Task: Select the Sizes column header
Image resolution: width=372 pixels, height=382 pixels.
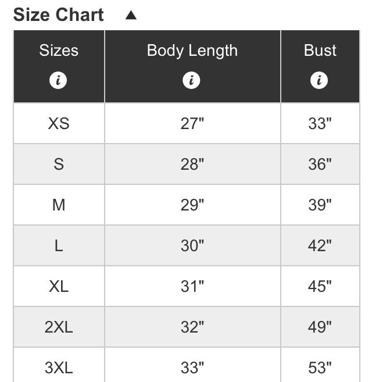Action: [x=59, y=66]
